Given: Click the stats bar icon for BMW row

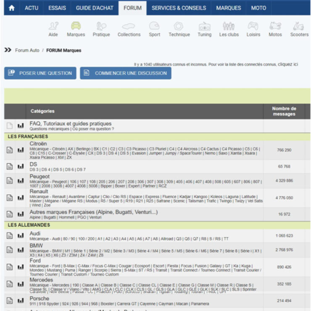Looking at the screenshot, I should (21, 250).
